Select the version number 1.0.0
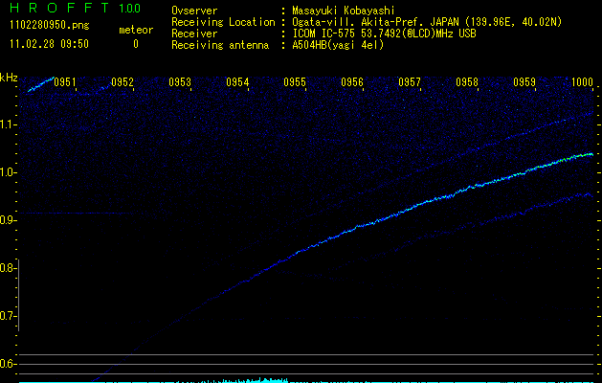Image resolution: width=602 pixels, height=383 pixels. point(129,9)
